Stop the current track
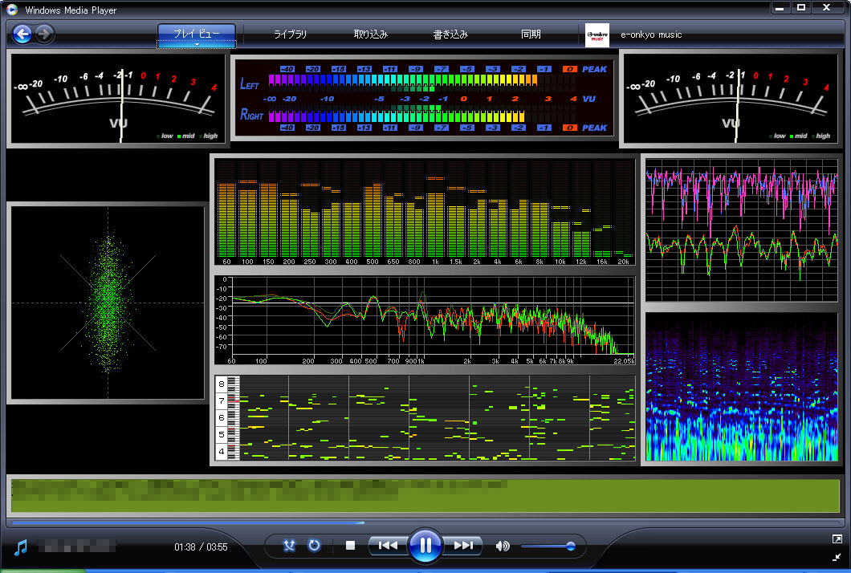Viewport: 851px width, 573px height. 350,546
